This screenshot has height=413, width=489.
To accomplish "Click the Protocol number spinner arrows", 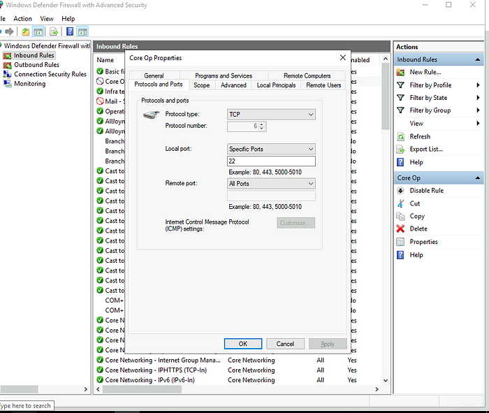I will point(262,126).
